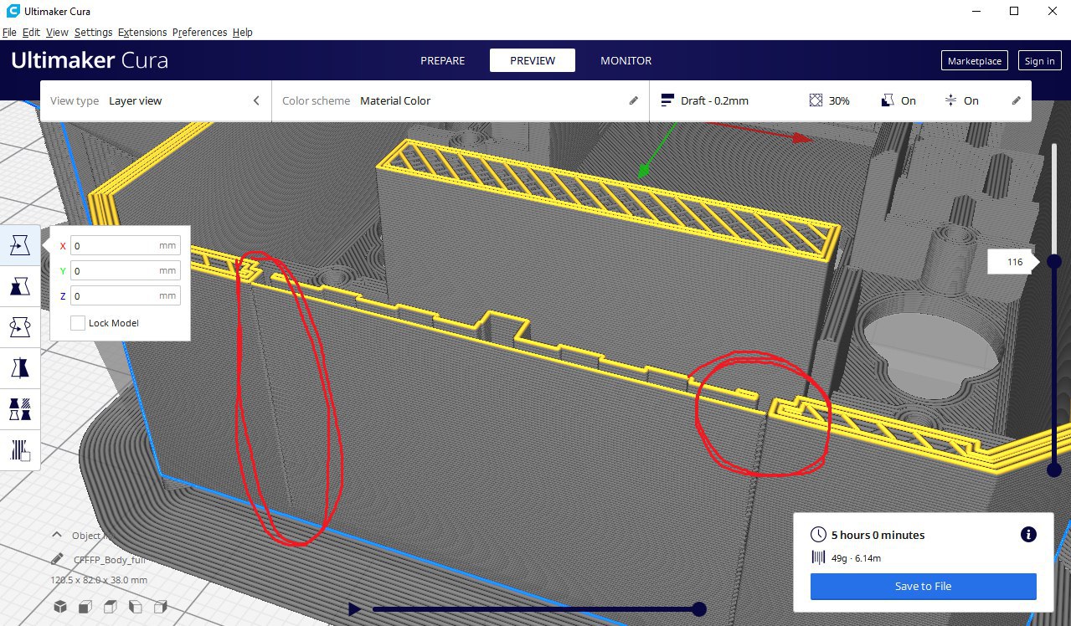Click the CFFFP_Body_full object name
1071x626 pixels.
tap(110, 559)
